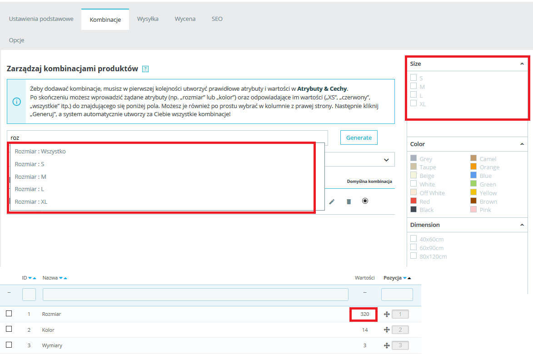This screenshot has width=533, height=354.
Task: Check the M size checkbox
Action: pyautogui.click(x=413, y=86)
